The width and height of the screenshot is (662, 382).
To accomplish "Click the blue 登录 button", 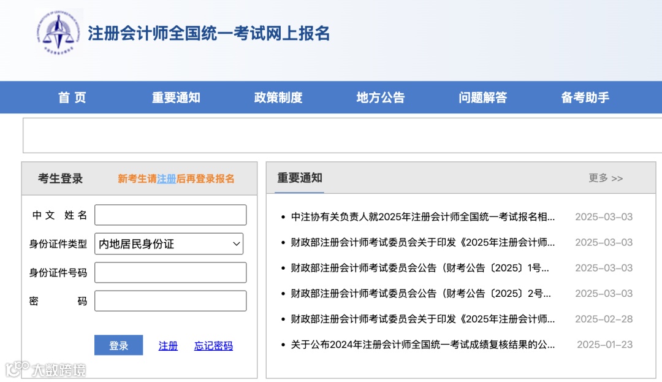I will click(119, 345).
